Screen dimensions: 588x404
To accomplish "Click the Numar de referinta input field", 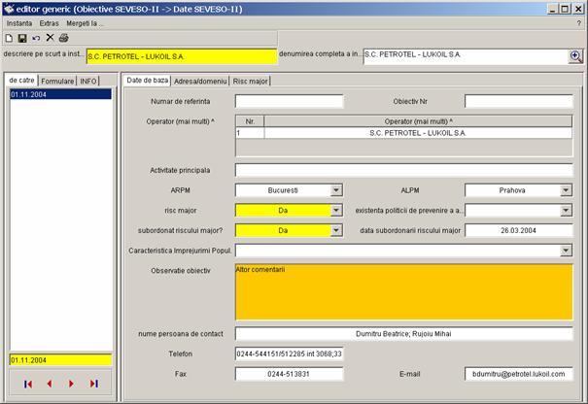I will tap(289, 101).
